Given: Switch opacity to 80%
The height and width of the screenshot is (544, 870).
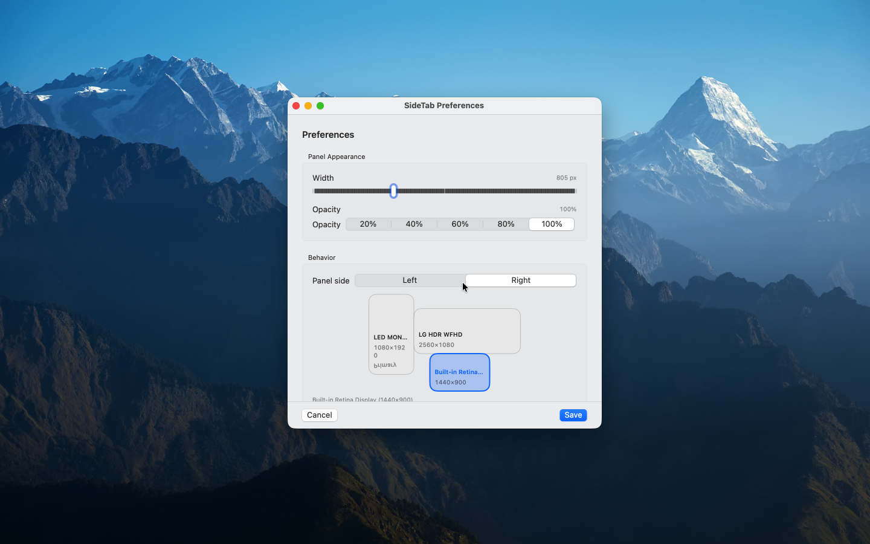Looking at the screenshot, I should tap(506, 224).
